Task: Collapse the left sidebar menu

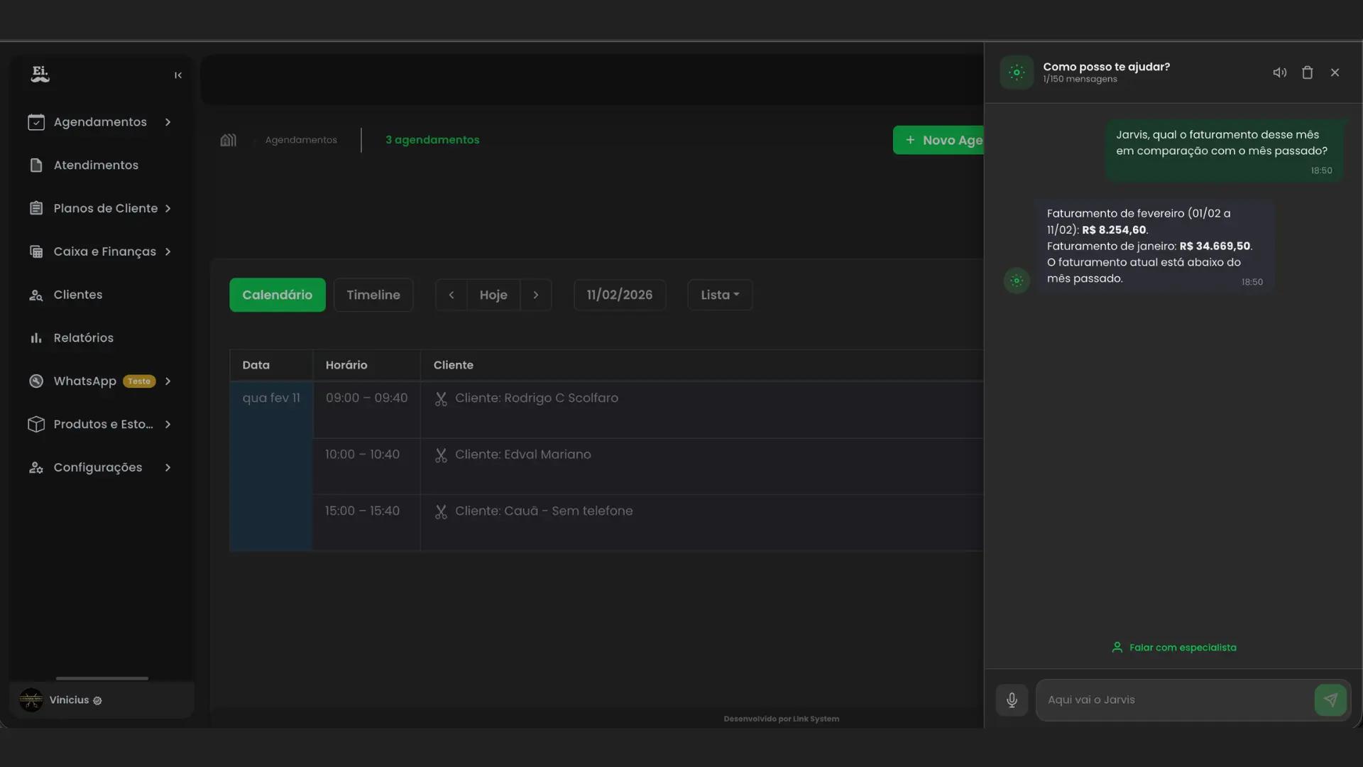Action: coord(178,75)
